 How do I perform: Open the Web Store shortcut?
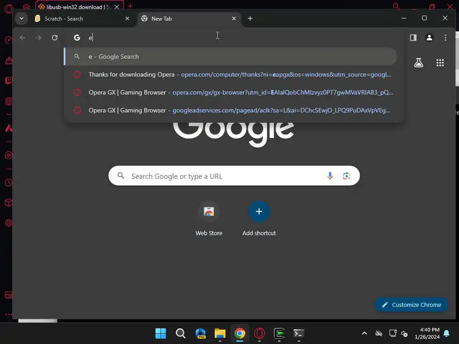pos(209,219)
